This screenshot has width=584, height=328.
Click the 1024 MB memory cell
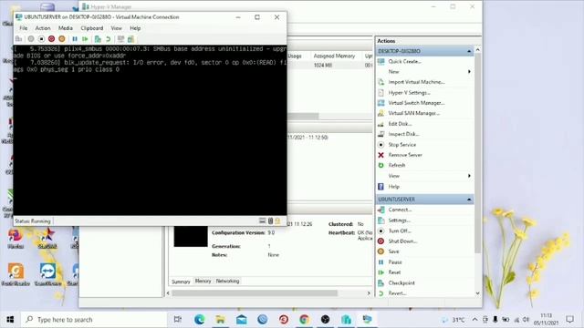[x=322, y=65]
